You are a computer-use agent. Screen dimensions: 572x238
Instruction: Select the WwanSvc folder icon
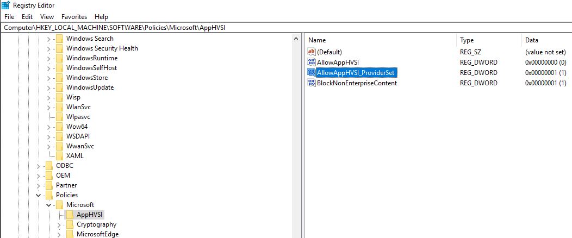point(59,147)
